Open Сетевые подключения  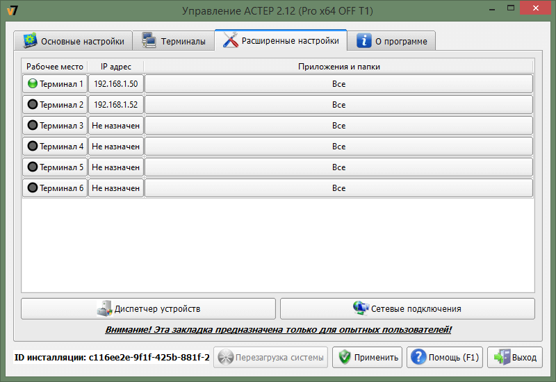407,308
